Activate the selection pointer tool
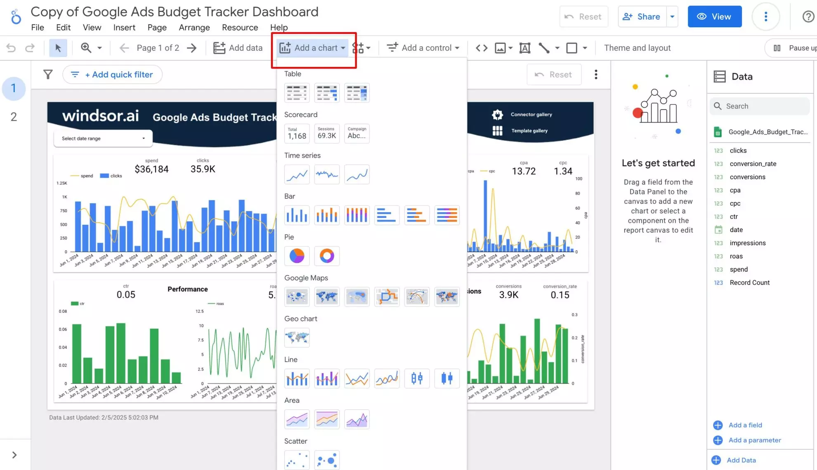This screenshot has height=470, width=817. click(58, 48)
